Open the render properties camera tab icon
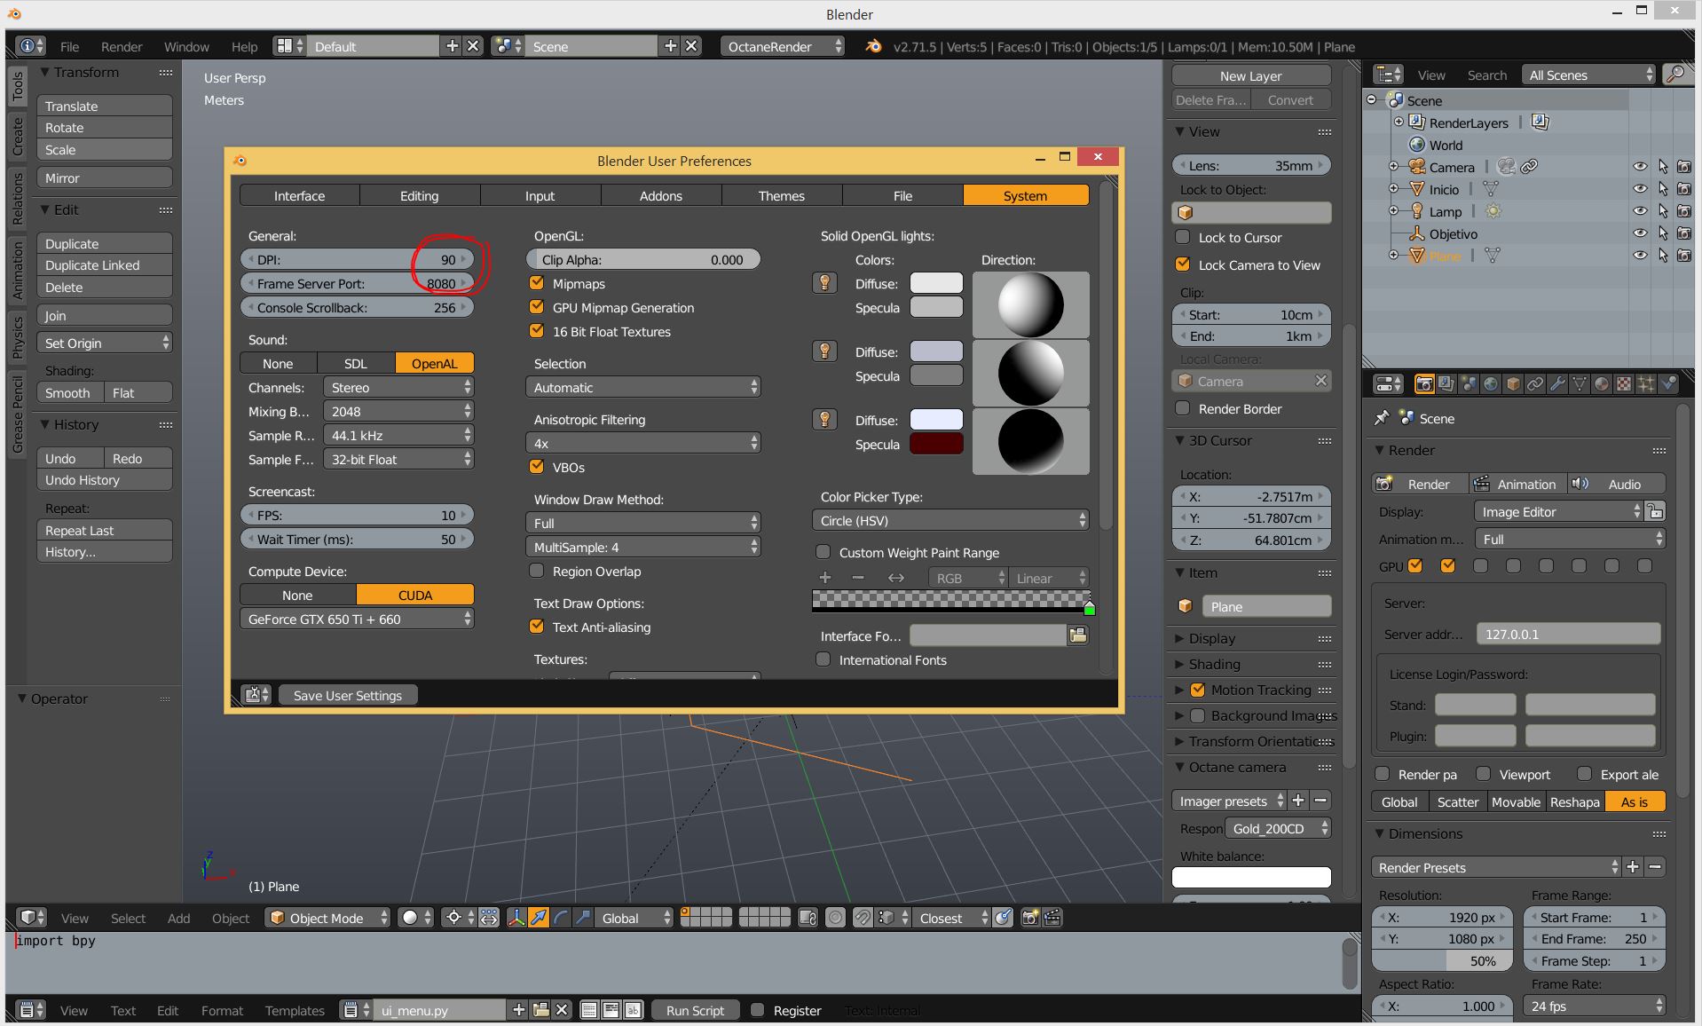 [x=1424, y=383]
